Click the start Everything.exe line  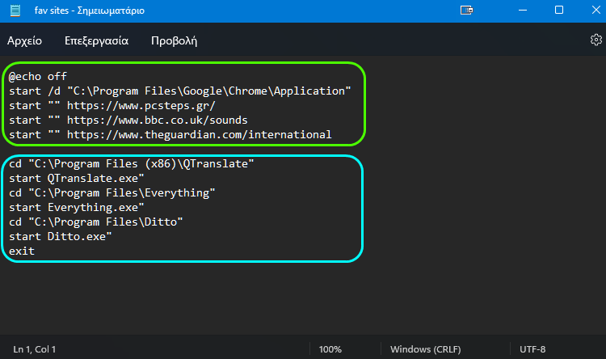tap(77, 207)
